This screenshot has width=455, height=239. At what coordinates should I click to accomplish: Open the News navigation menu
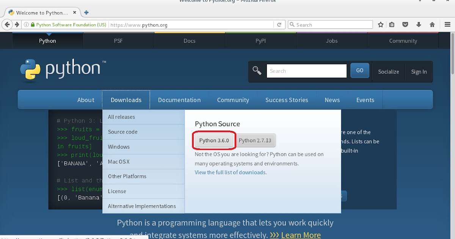coord(332,100)
